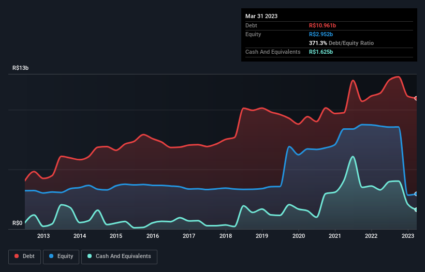This screenshot has width=425, height=272.
Task: Toggle the Equity legend button
Action: click(61, 256)
